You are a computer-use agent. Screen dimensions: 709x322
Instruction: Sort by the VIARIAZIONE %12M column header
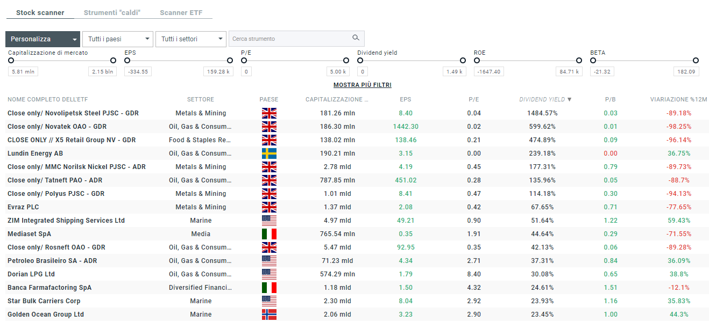click(x=678, y=99)
